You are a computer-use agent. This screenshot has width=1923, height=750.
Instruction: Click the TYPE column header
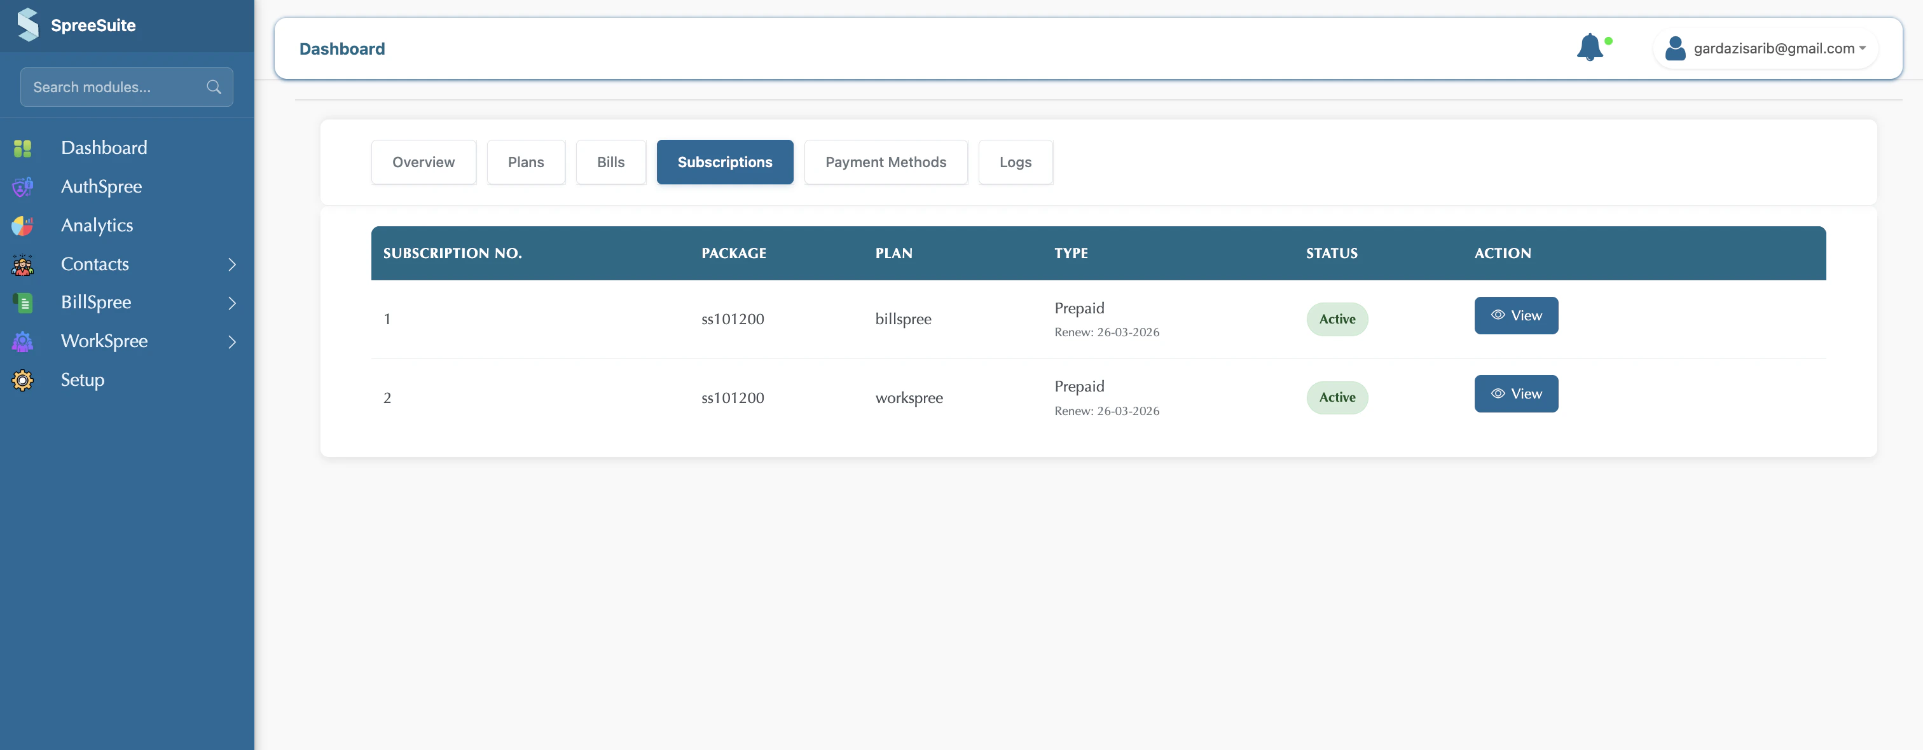(x=1070, y=253)
